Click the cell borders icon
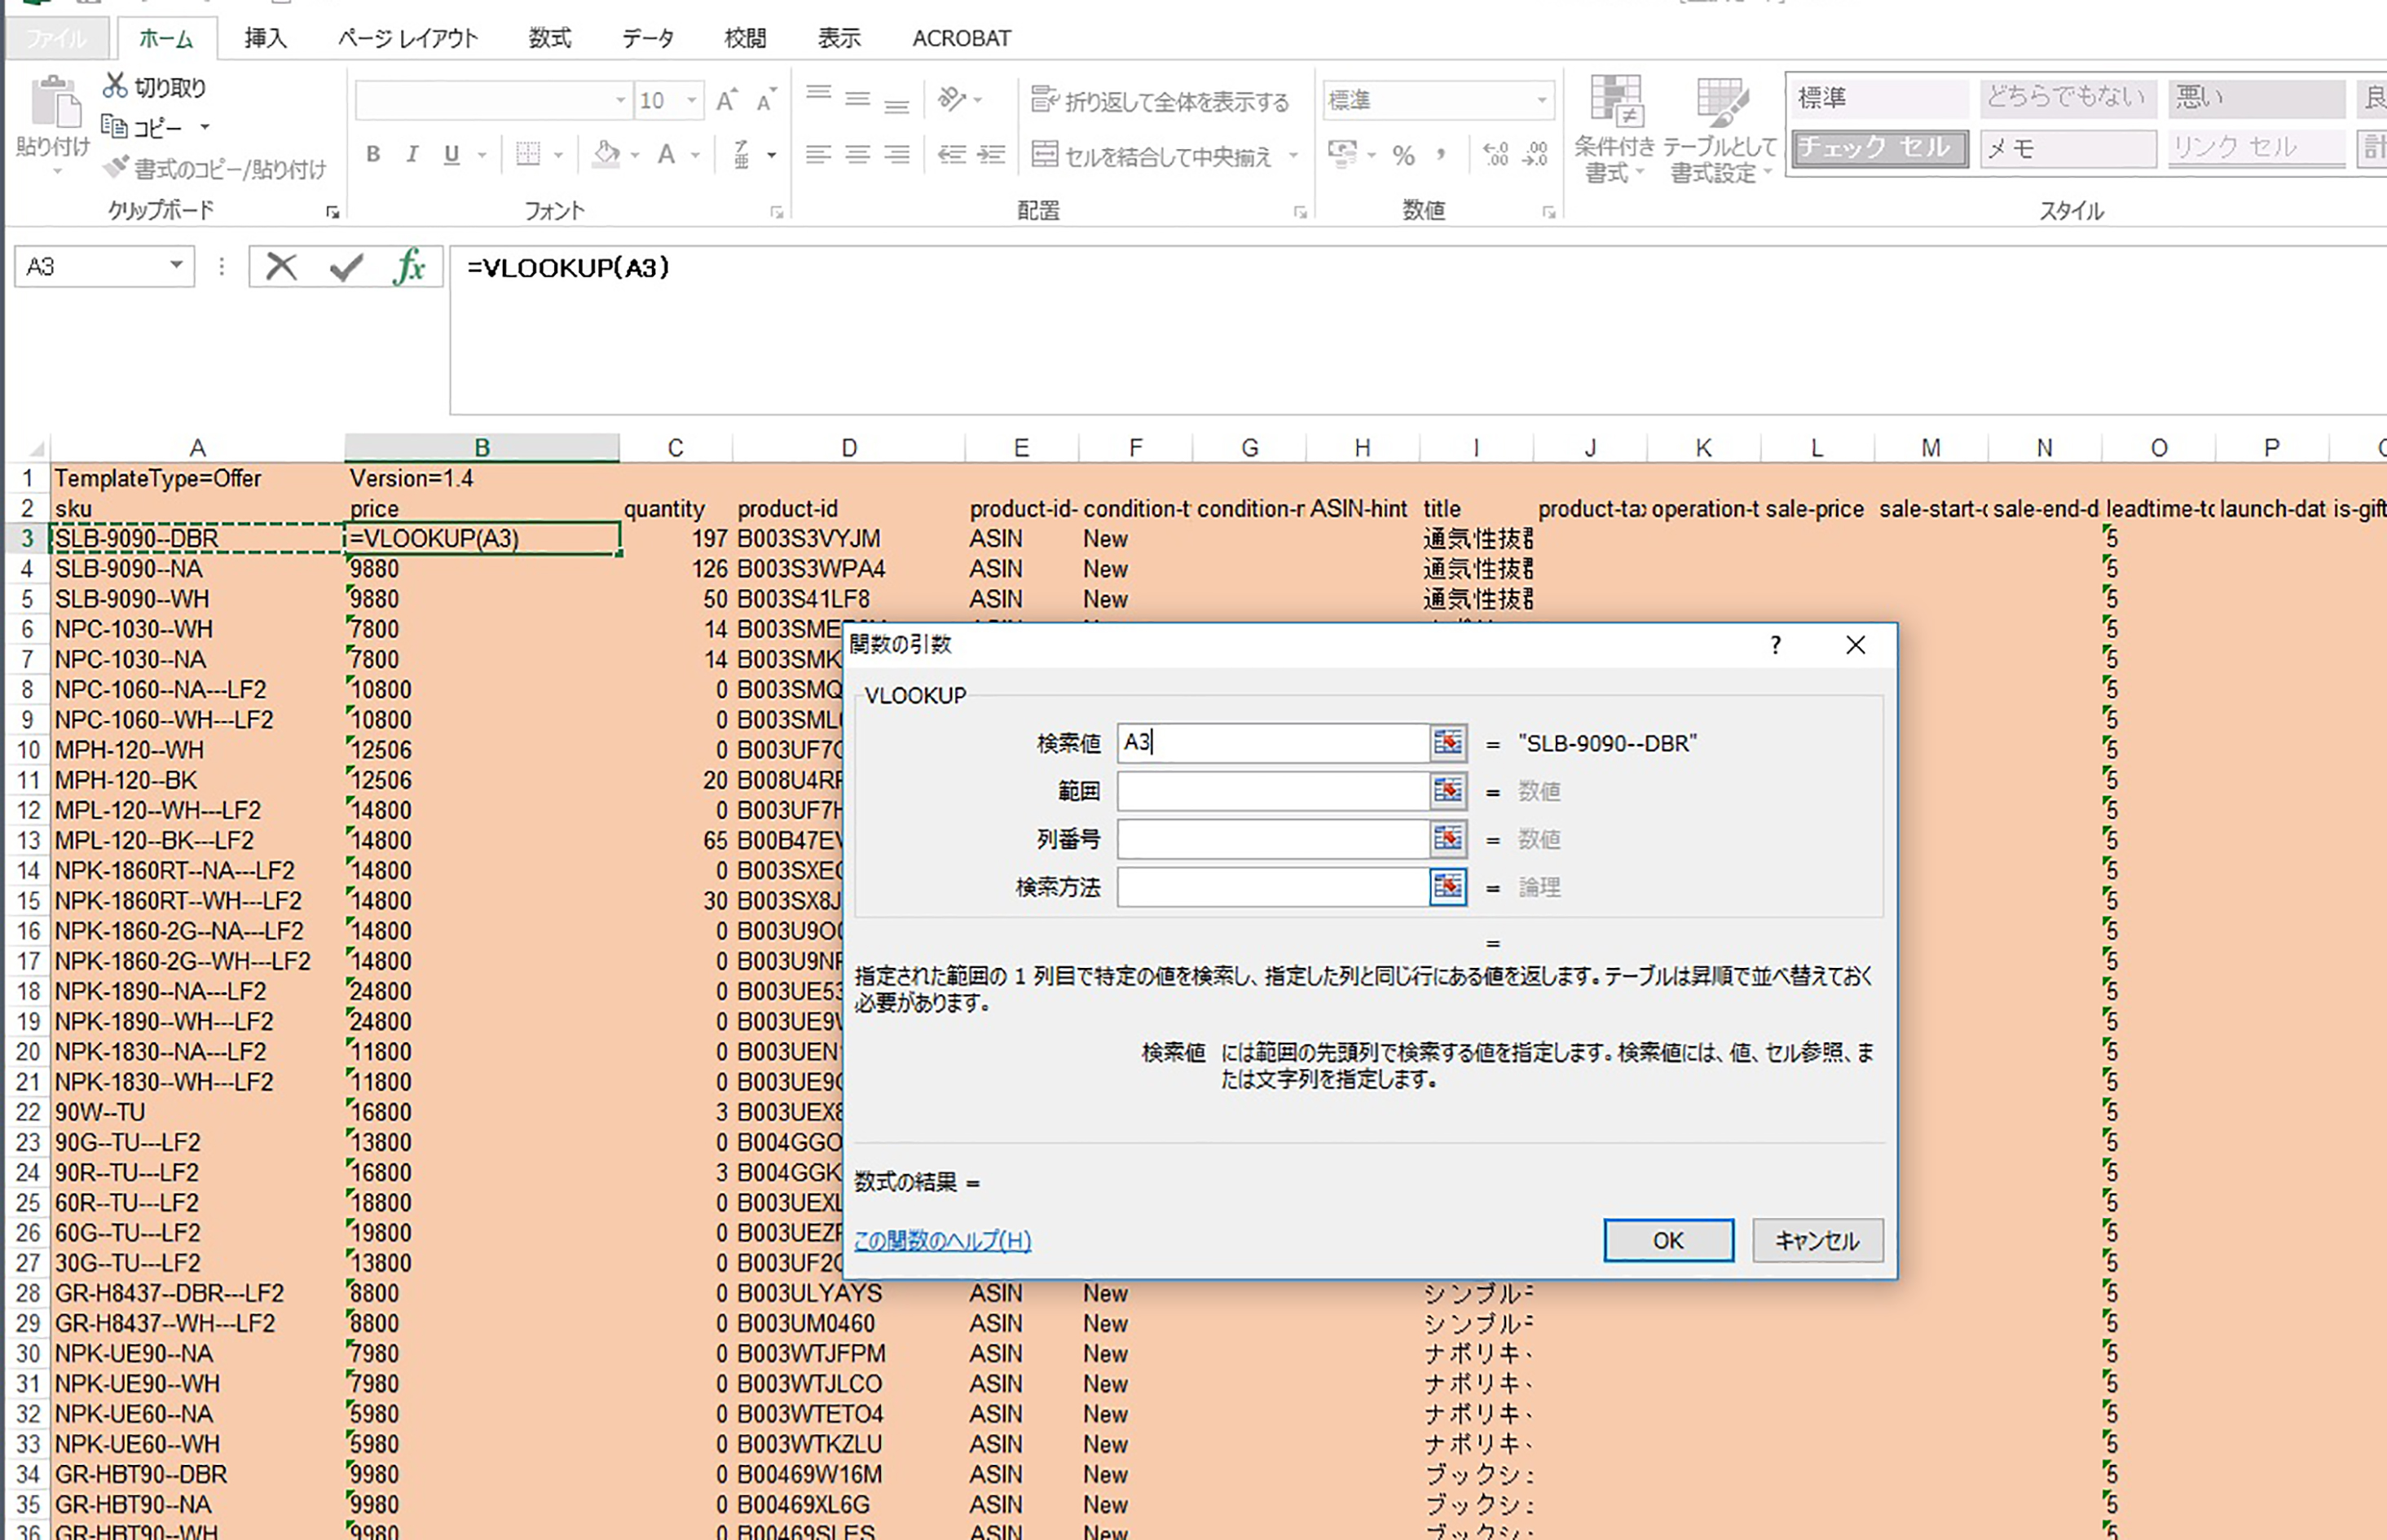The width and height of the screenshot is (2387, 1540). pyautogui.click(x=528, y=154)
